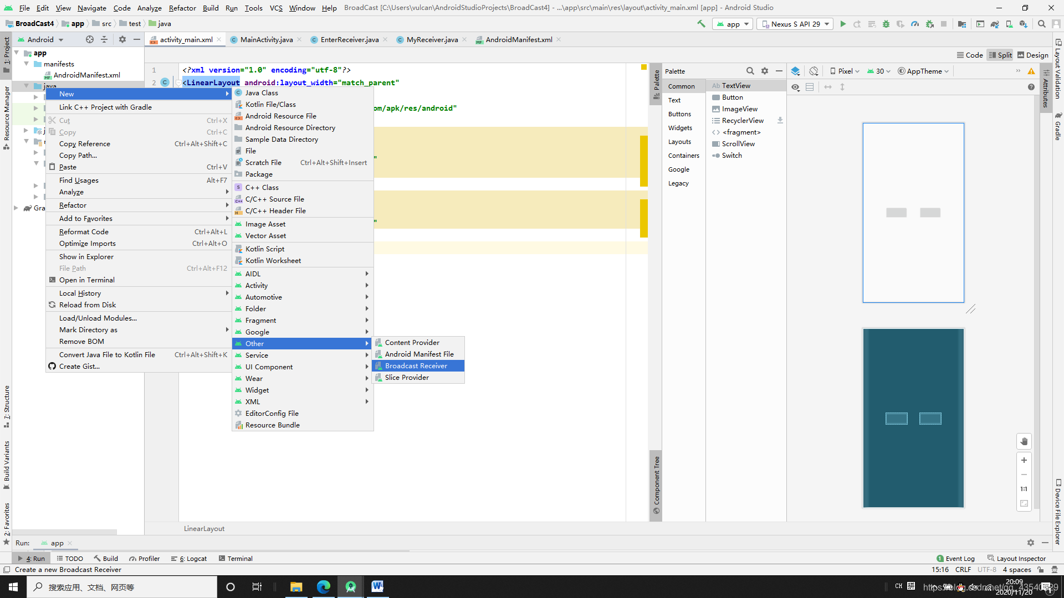This screenshot has height=598, width=1064.
Task: Zoom in the design preview with plus
Action: pos(1024,460)
